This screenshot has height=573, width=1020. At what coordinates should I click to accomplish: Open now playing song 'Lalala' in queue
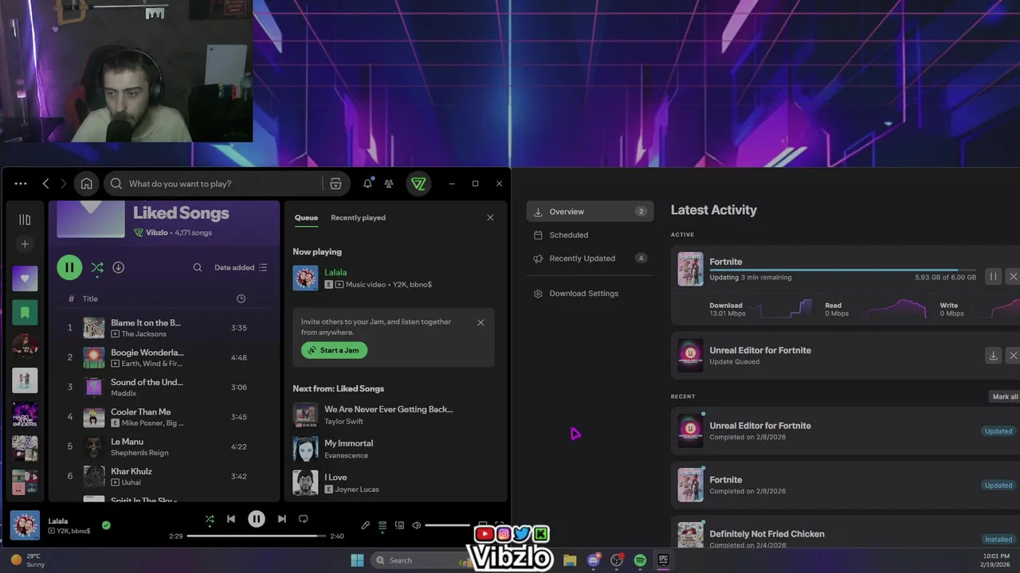coord(335,272)
